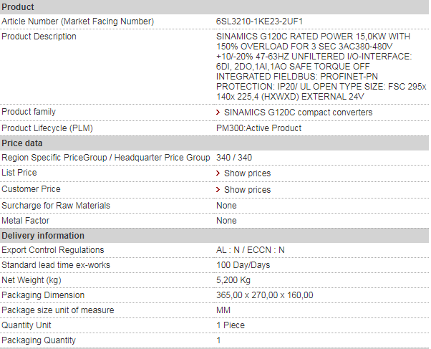Open the SINAMICS G120C compact converters link
This screenshot has height=349, width=431.
click(299, 113)
